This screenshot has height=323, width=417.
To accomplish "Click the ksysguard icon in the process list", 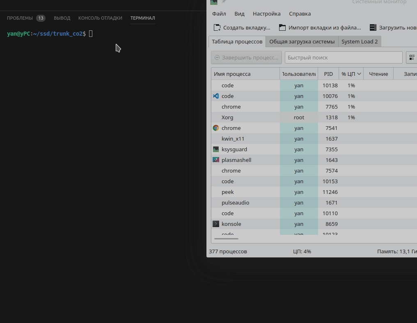I will (215, 149).
